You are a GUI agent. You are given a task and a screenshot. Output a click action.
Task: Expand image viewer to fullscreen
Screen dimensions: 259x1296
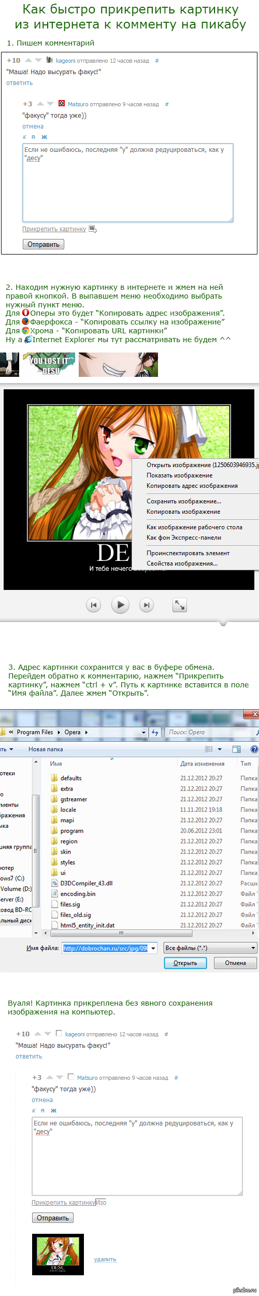(x=180, y=604)
